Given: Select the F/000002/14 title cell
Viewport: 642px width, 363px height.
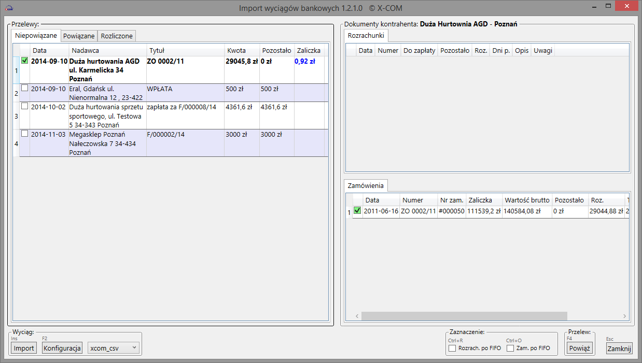Looking at the screenshot, I should (x=185, y=143).
